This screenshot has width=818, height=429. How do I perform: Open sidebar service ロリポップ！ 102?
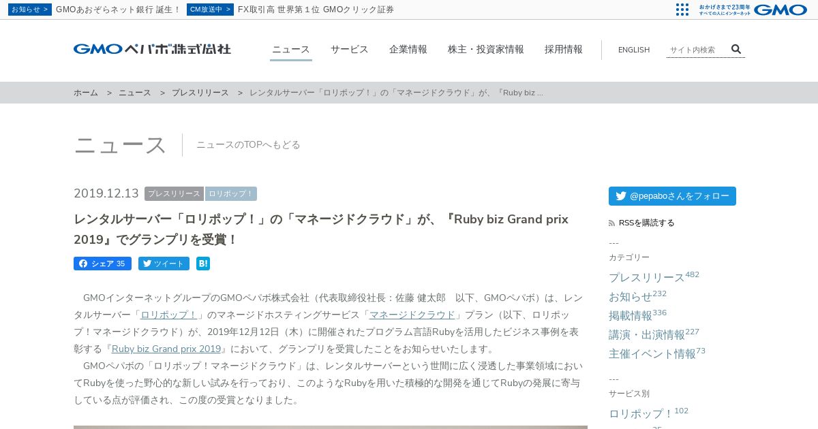[x=648, y=413]
